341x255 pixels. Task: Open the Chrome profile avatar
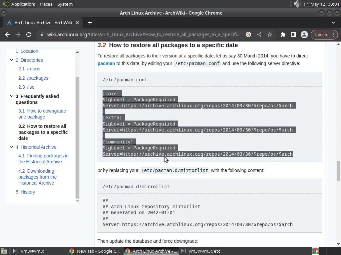click(304, 35)
